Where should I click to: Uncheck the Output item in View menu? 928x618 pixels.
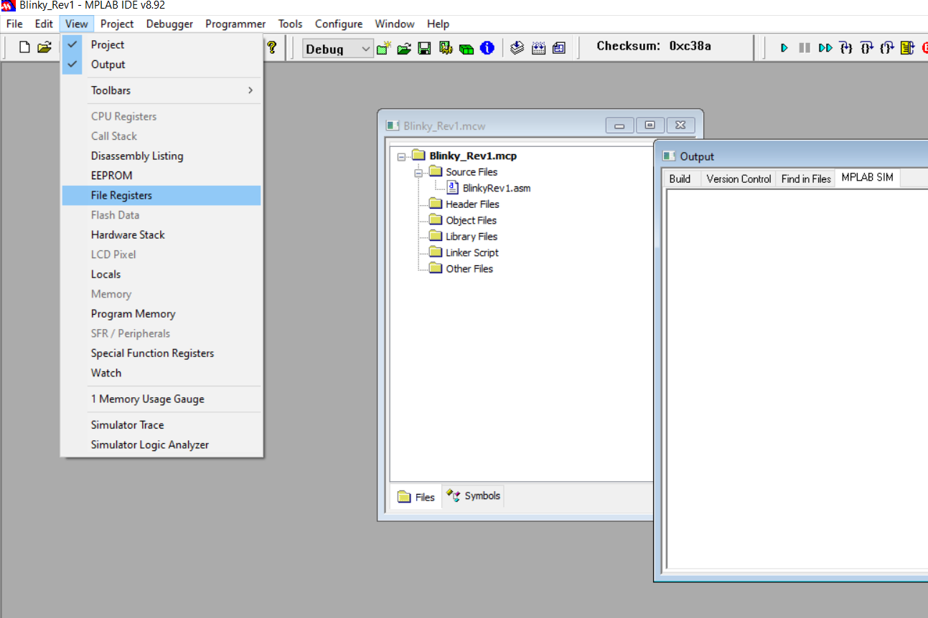click(x=109, y=65)
